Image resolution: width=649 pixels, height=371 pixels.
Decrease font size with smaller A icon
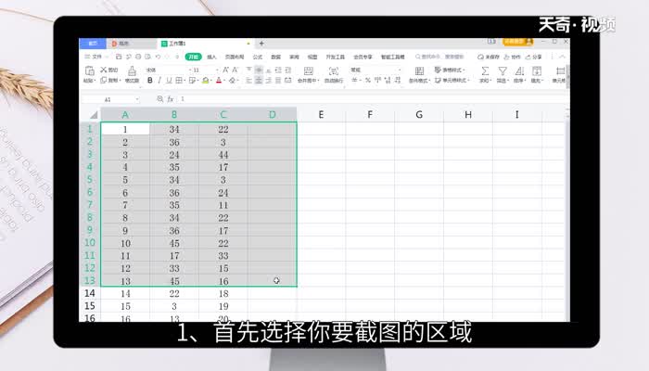[235, 70]
